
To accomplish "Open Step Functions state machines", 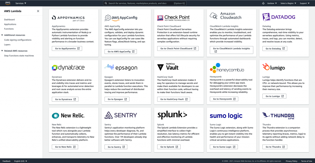I will (19, 56).
